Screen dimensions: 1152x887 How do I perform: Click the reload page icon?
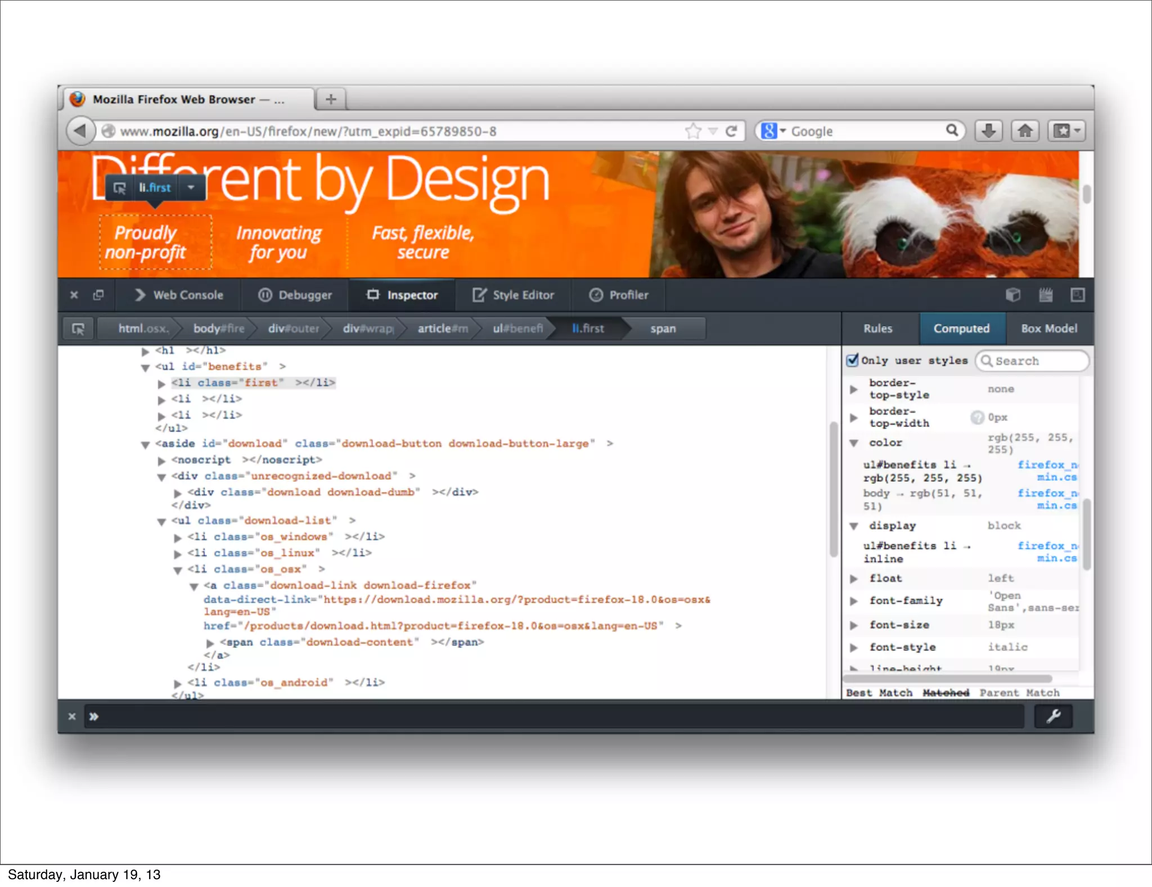click(x=731, y=131)
